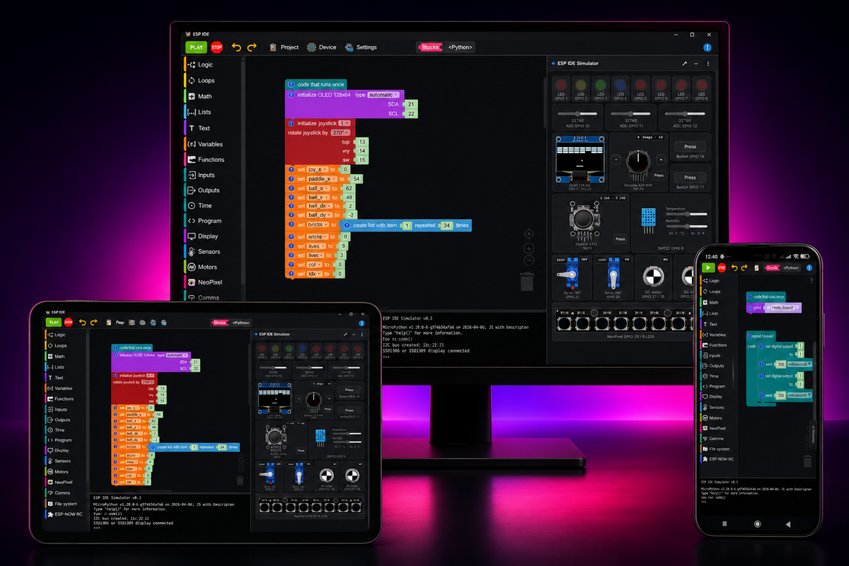Click the zoom-in plus on the monitor workspace
Image resolution: width=849 pixels, height=566 pixels.
point(529,248)
